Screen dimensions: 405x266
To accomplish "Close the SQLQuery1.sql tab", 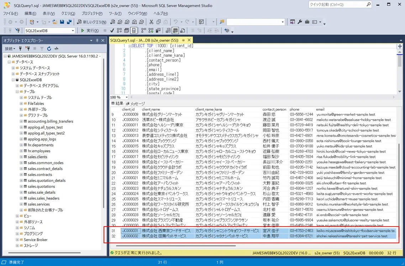I will [x=189, y=40].
